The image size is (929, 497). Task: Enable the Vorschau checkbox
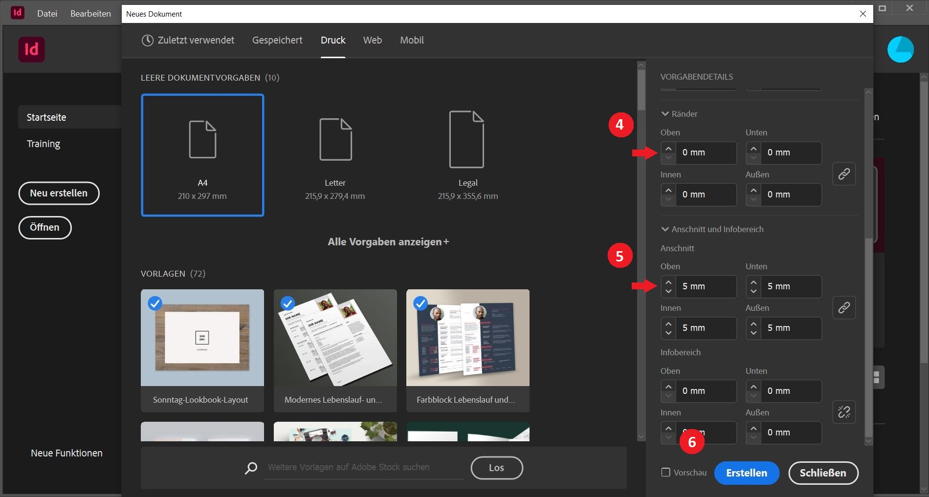(665, 472)
